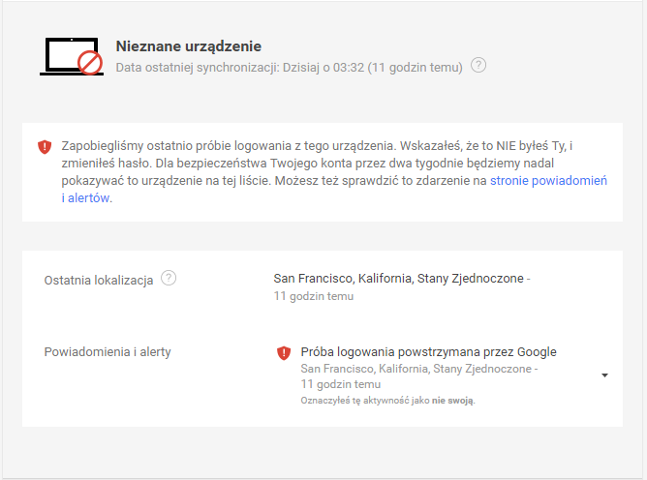Click the '11 godzin temu' under last location

tap(314, 296)
